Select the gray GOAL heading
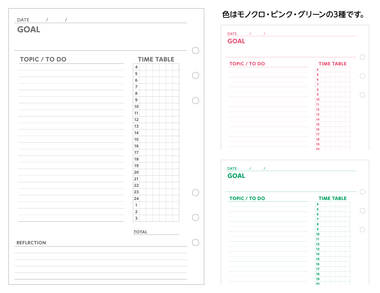The image size is (380, 293). pyautogui.click(x=29, y=29)
